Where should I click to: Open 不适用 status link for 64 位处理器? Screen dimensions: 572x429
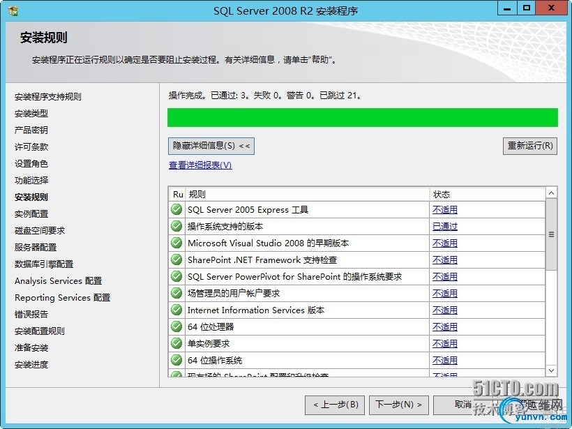coord(444,327)
